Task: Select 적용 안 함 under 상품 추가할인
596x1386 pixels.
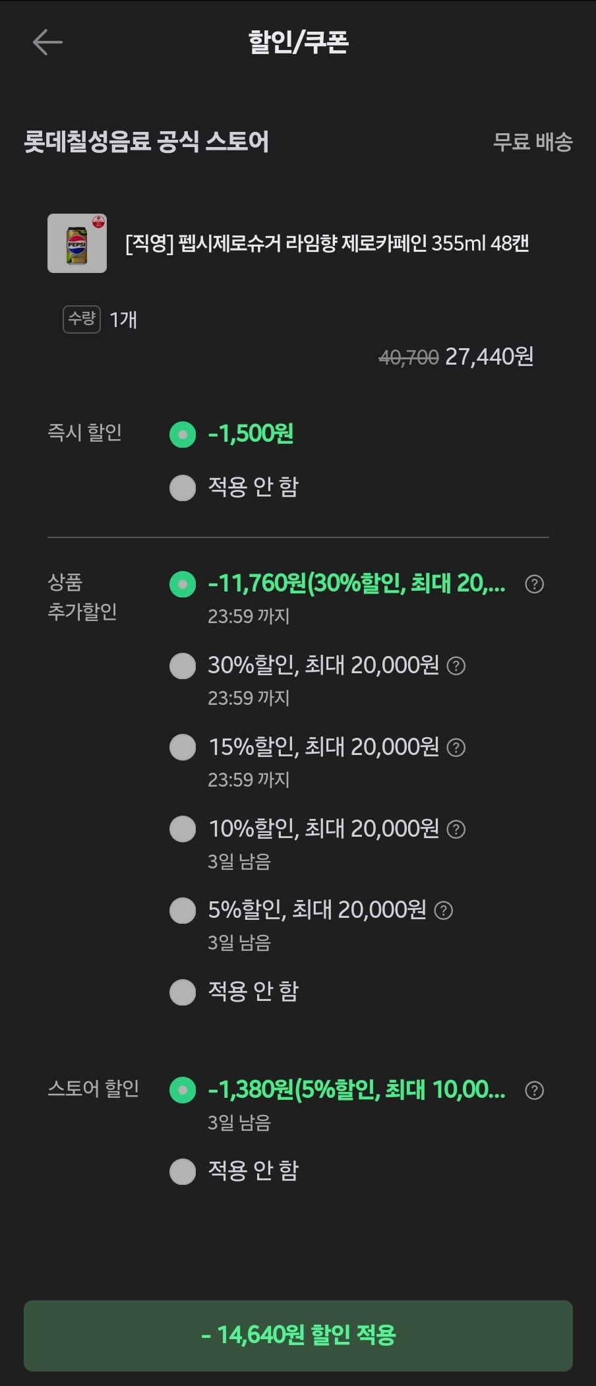Action: (183, 992)
